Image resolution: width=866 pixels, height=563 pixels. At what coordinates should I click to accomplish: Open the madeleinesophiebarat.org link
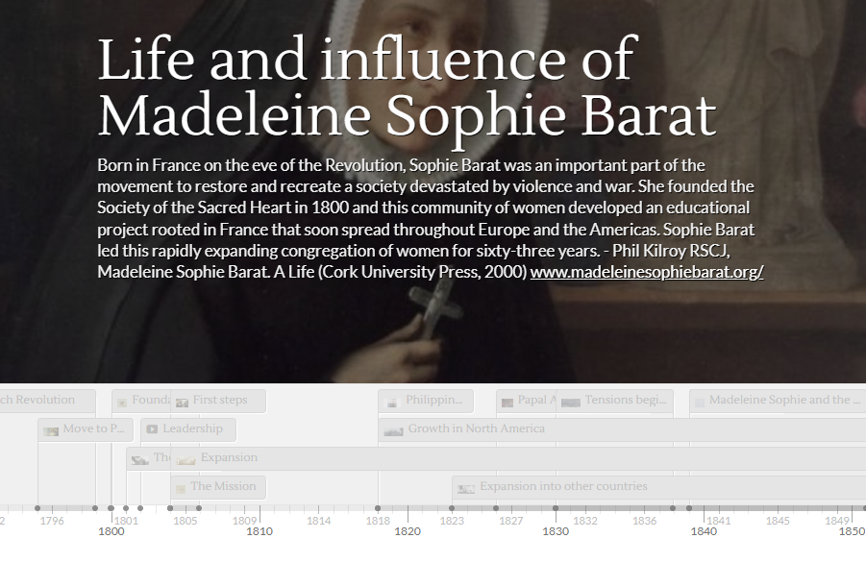(x=647, y=273)
